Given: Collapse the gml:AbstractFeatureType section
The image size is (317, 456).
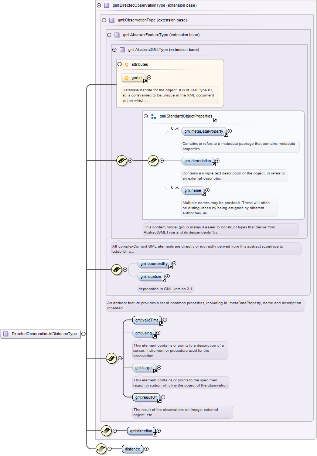Looking at the screenshot, I should coord(109,35).
